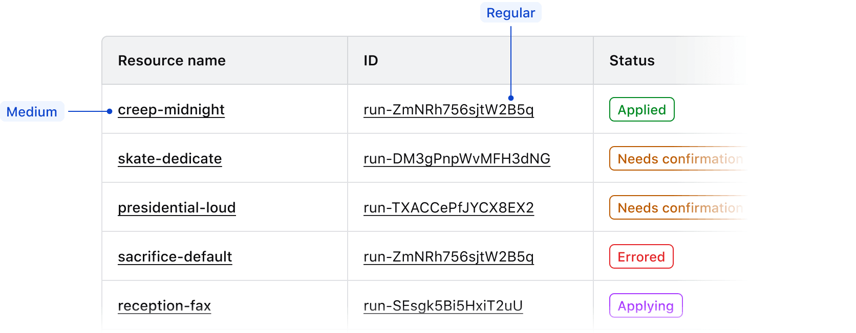Image resolution: width=856 pixels, height=333 pixels.
Task: Click the ID column header
Action: [370, 60]
